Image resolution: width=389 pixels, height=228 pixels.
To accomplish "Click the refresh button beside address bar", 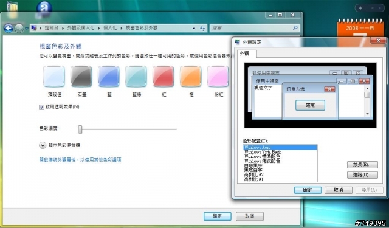I will (x=202, y=29).
